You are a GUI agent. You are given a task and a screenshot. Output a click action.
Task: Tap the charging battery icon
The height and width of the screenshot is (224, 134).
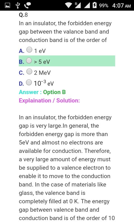click(x=95, y=5)
